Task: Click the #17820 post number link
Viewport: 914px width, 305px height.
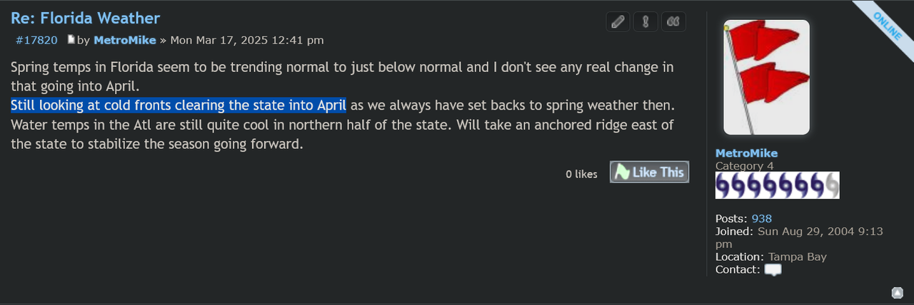Action: click(x=36, y=41)
